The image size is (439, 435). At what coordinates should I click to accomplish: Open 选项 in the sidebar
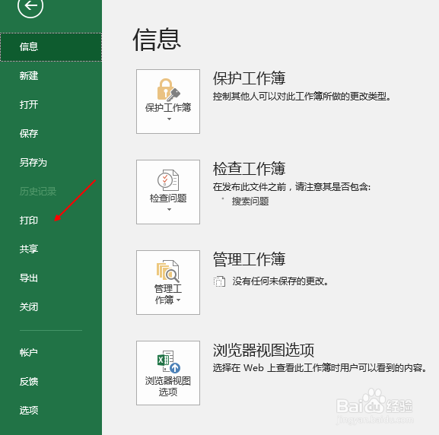51,411
